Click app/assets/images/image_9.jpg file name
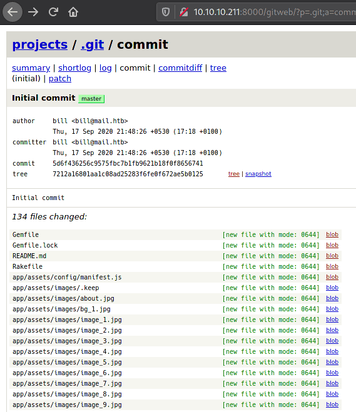356x412 pixels. (x=67, y=405)
